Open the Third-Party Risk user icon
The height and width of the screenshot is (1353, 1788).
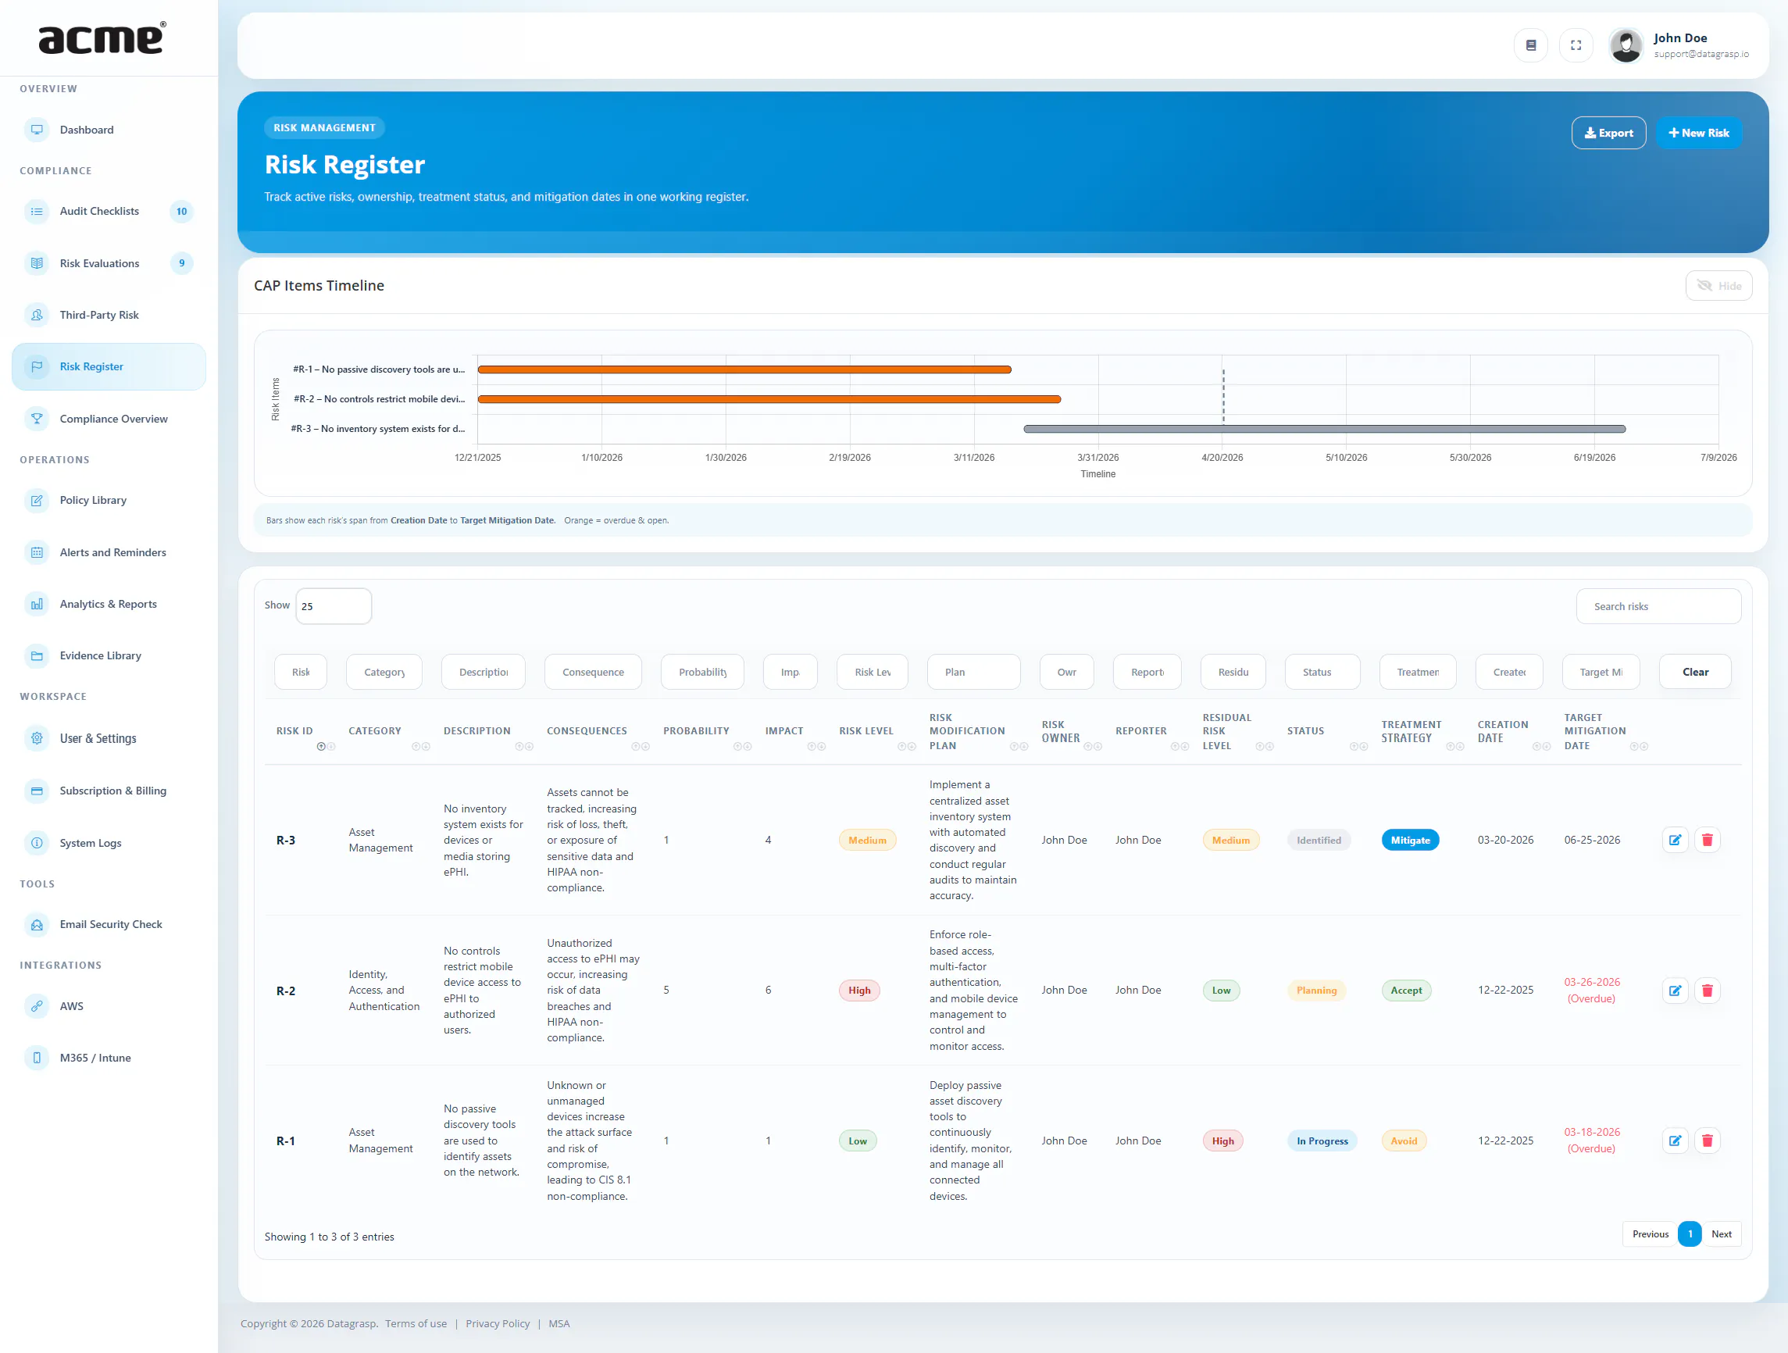(x=37, y=314)
